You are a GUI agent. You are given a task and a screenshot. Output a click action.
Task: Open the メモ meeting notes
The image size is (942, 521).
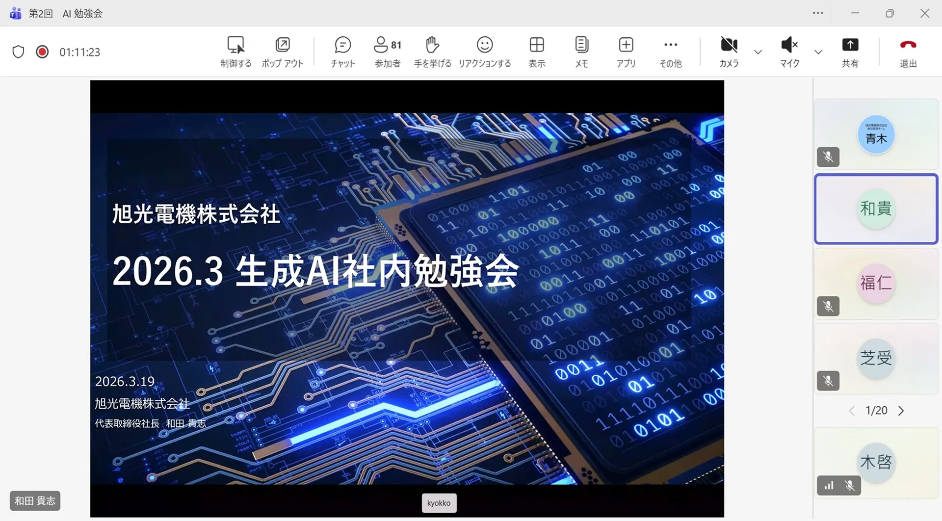[x=581, y=52]
